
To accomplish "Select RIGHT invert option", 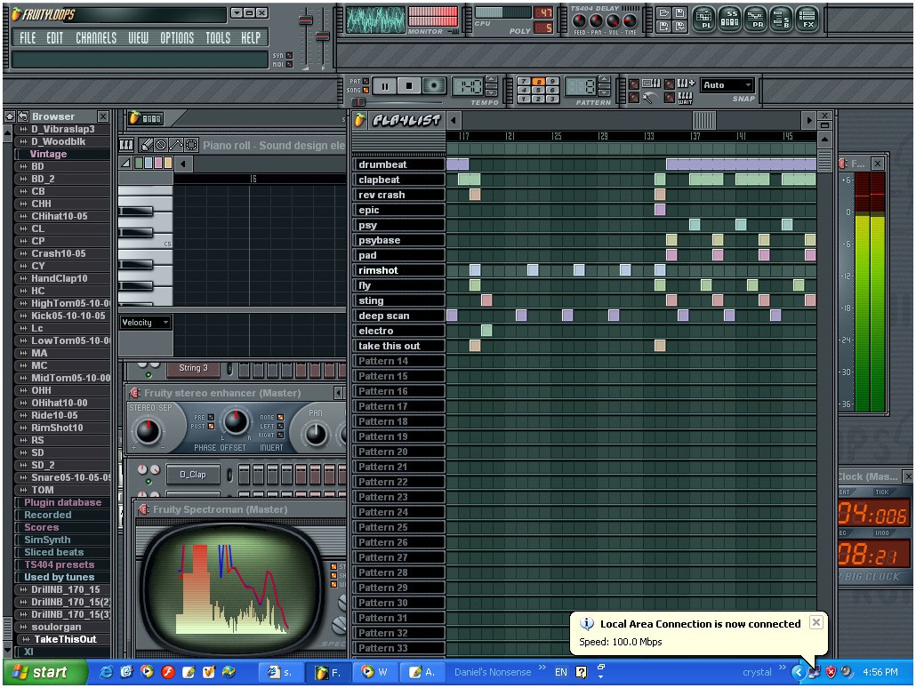I will 280,435.
